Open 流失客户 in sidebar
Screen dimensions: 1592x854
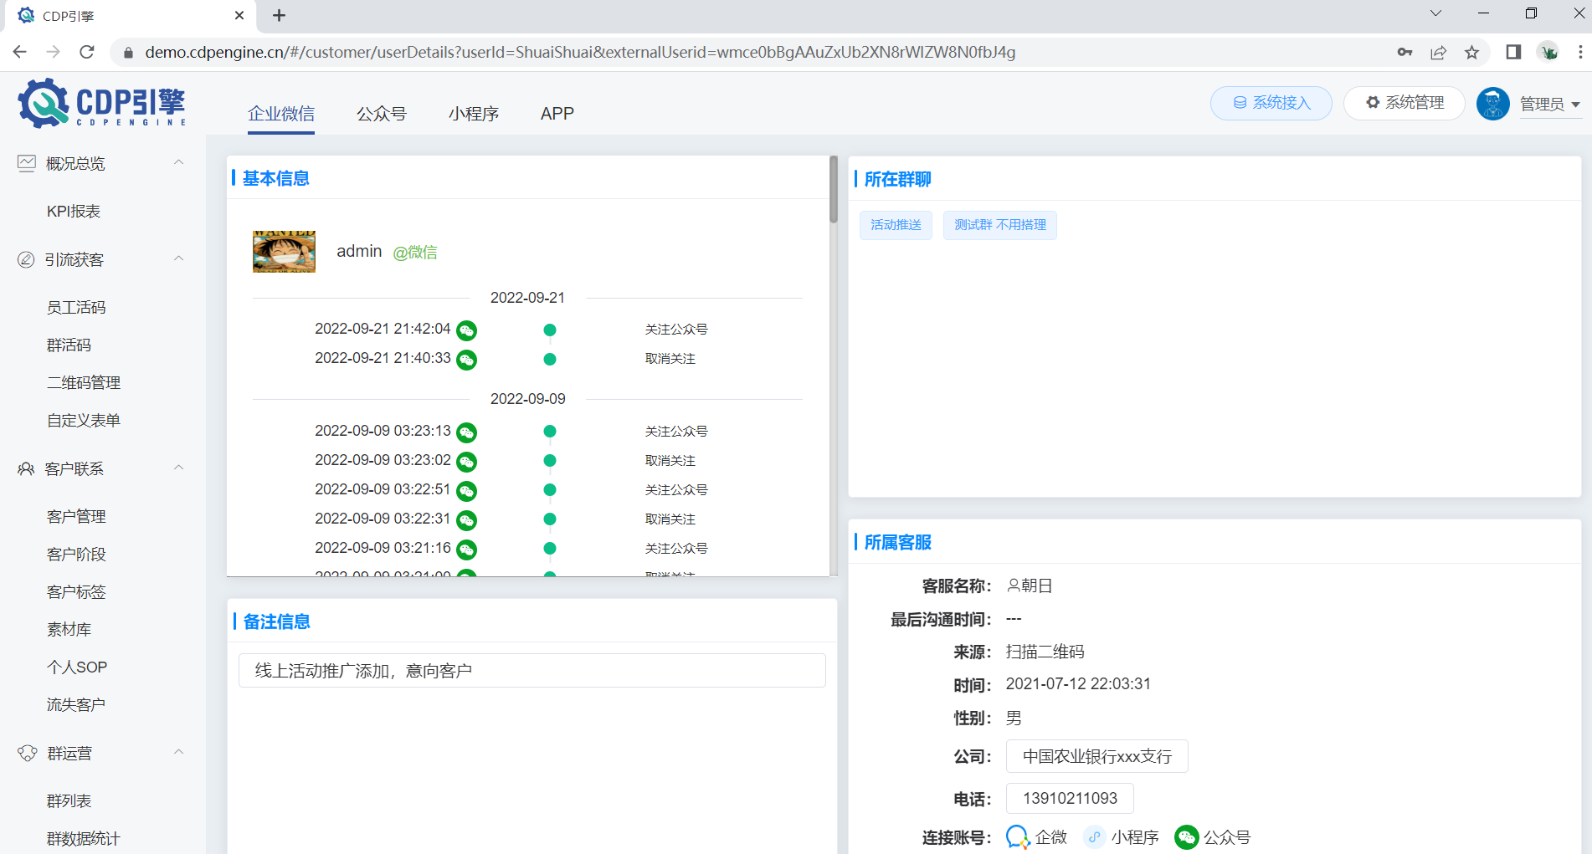76,705
